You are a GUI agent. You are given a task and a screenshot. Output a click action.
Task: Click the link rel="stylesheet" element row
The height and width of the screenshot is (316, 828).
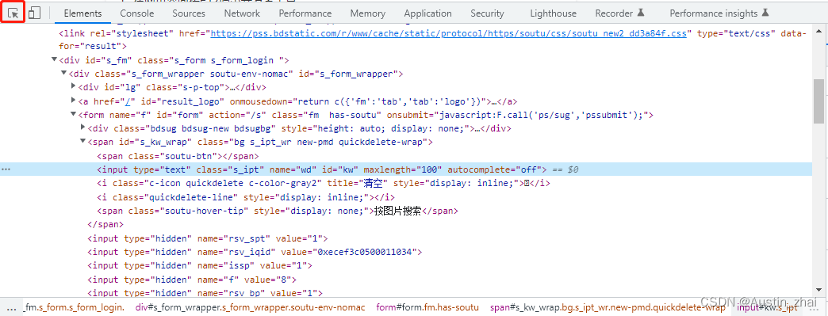(432, 40)
